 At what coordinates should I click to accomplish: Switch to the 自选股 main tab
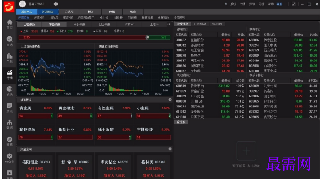(x=69, y=12)
